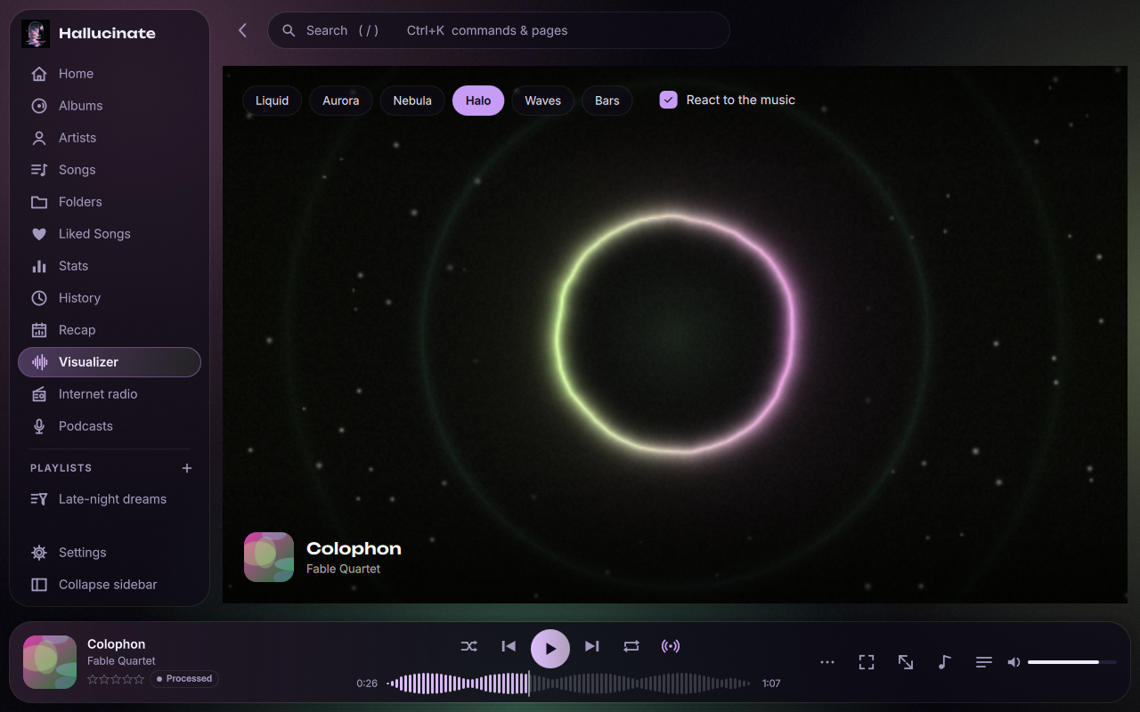The image size is (1140, 712).
Task: Set volume on the volume slider
Action: tap(1072, 662)
